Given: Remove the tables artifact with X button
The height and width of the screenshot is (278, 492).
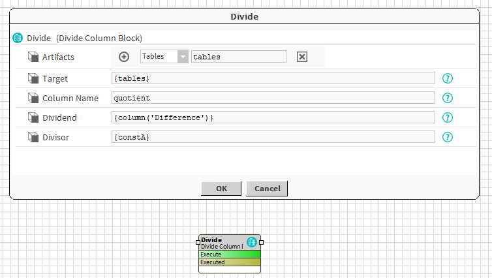Looking at the screenshot, I should [301, 57].
